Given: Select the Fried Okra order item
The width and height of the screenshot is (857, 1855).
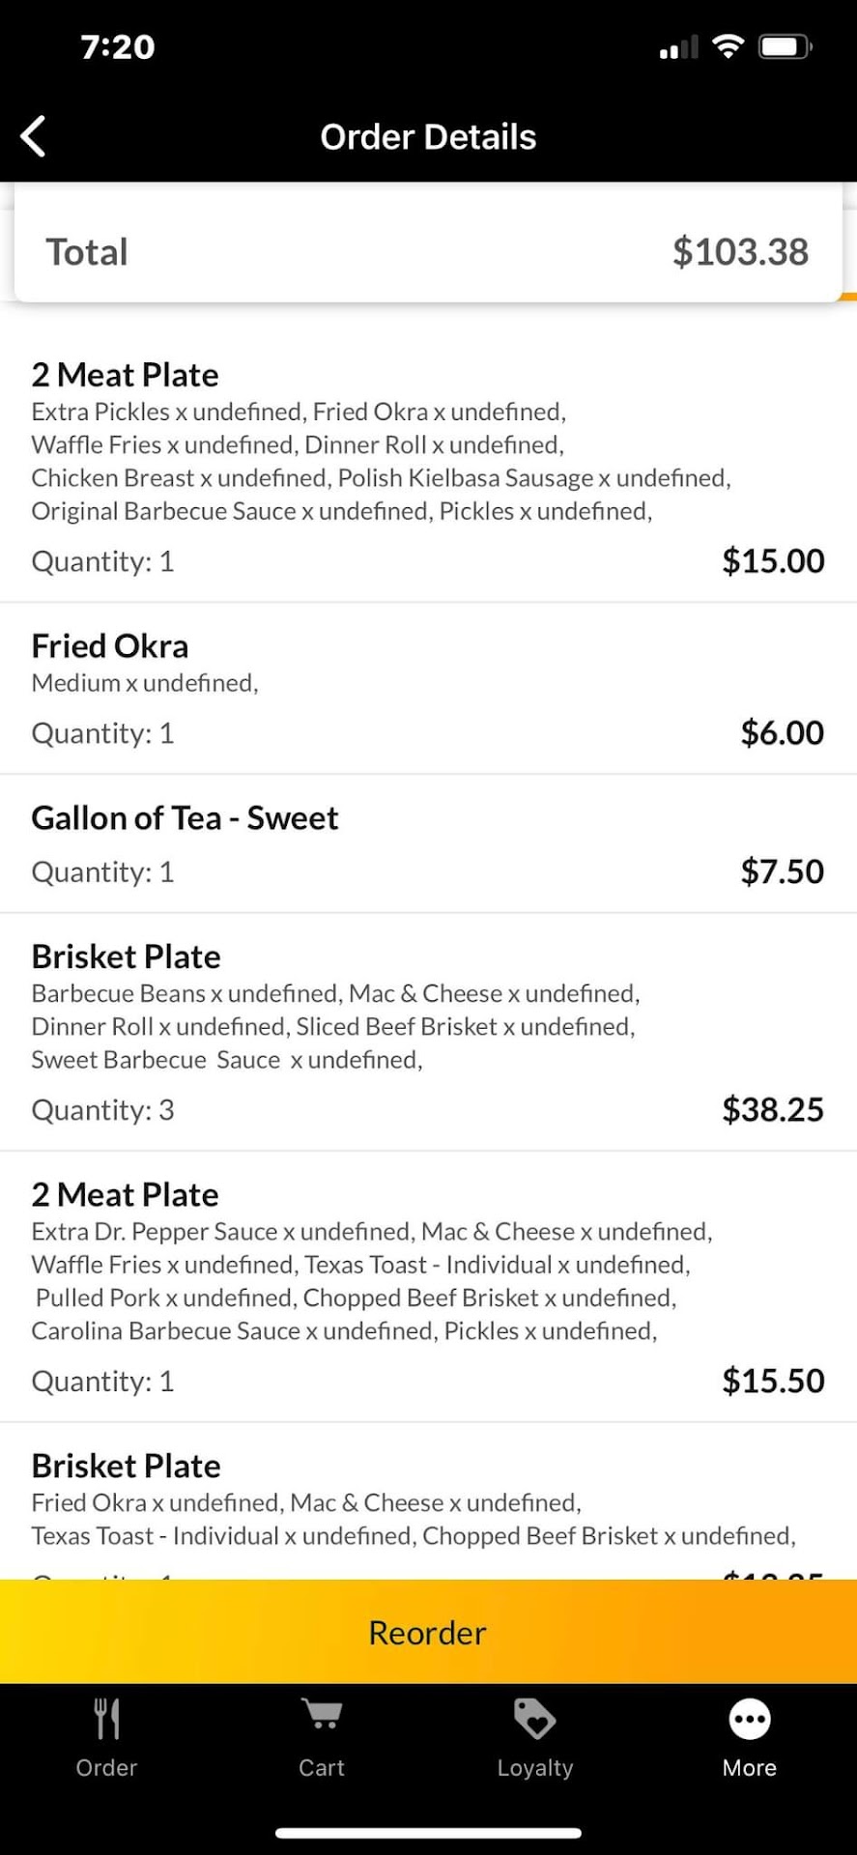Looking at the screenshot, I should 110,646.
